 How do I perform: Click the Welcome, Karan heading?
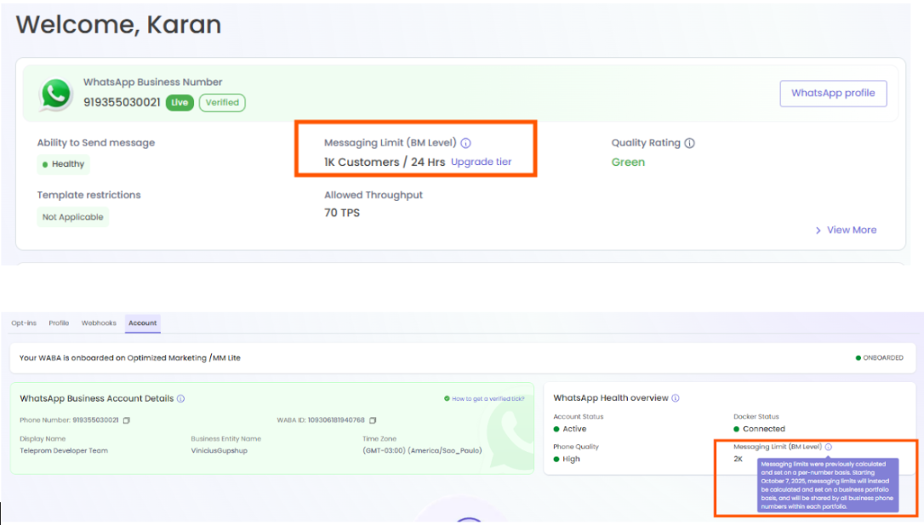[x=118, y=25]
